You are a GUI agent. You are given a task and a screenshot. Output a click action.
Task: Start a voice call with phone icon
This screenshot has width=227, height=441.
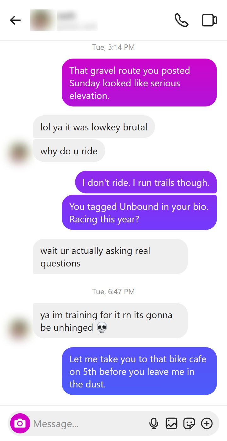click(x=181, y=20)
